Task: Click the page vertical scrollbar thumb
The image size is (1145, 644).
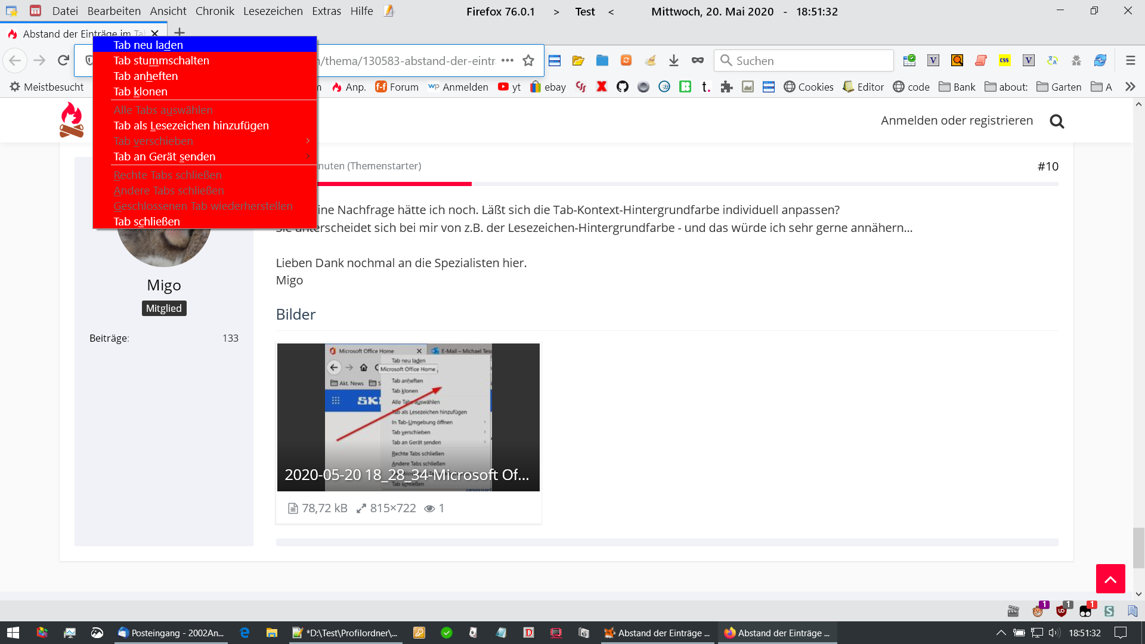Action: pos(1138,547)
